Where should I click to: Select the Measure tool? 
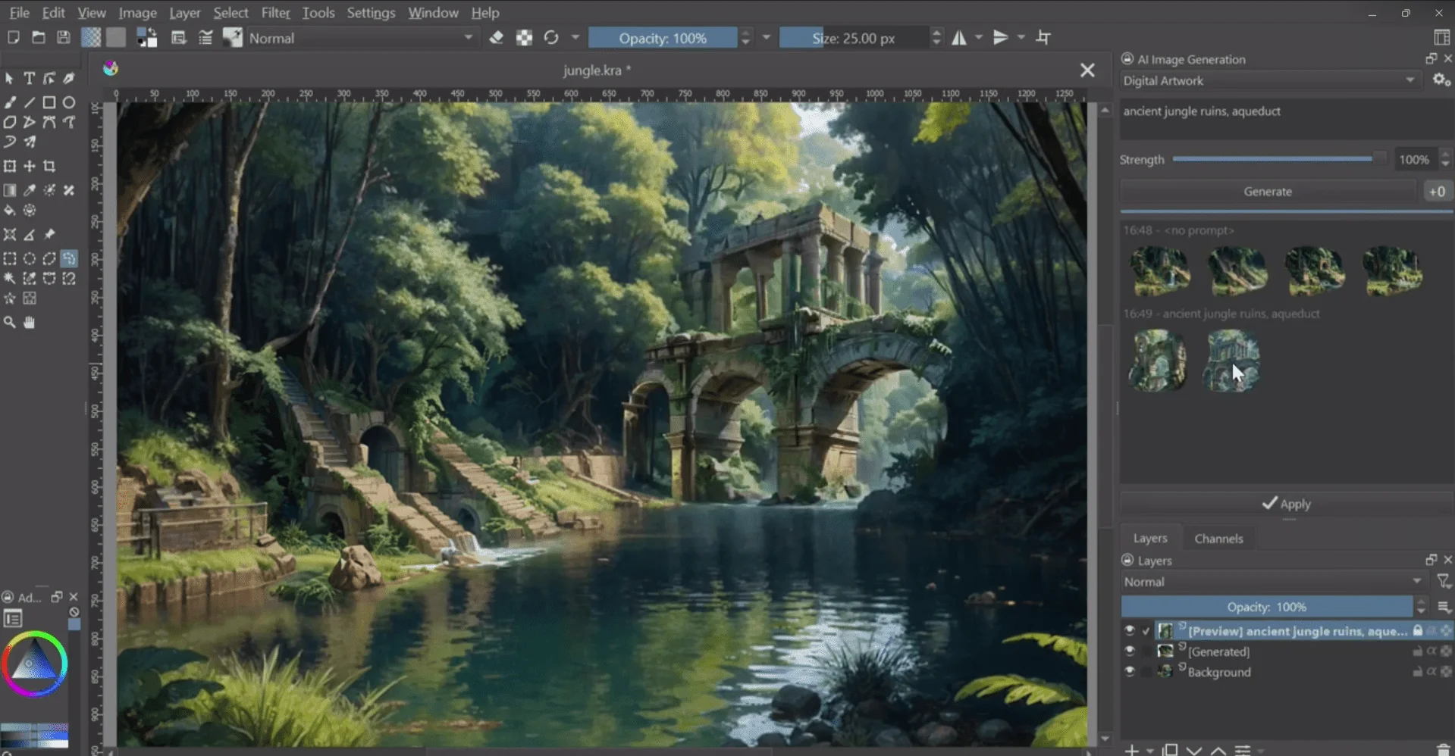30,235
